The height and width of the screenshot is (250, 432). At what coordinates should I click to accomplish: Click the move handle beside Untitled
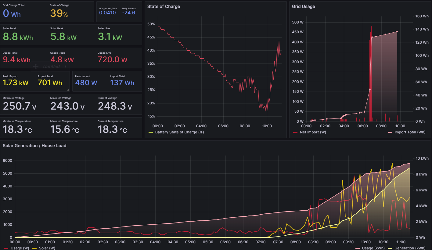click(35, 66)
